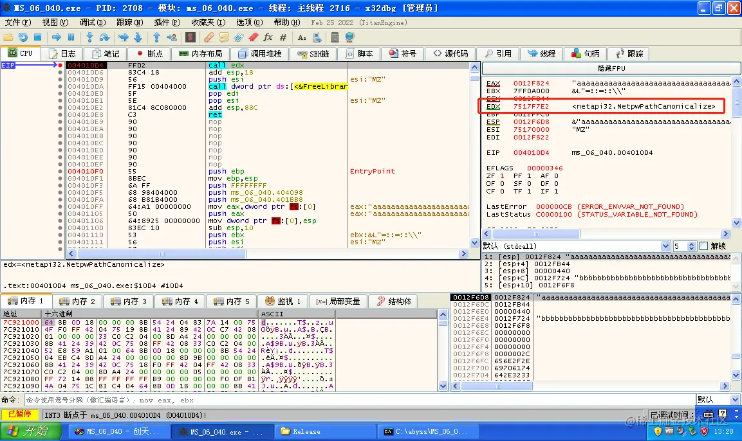The height and width of the screenshot is (441, 742).
Task: Open the 调用堆栈 tab
Action: (x=260, y=53)
